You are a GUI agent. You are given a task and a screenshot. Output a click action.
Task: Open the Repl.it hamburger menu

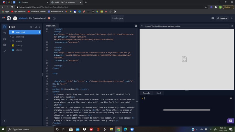pos(3,18)
